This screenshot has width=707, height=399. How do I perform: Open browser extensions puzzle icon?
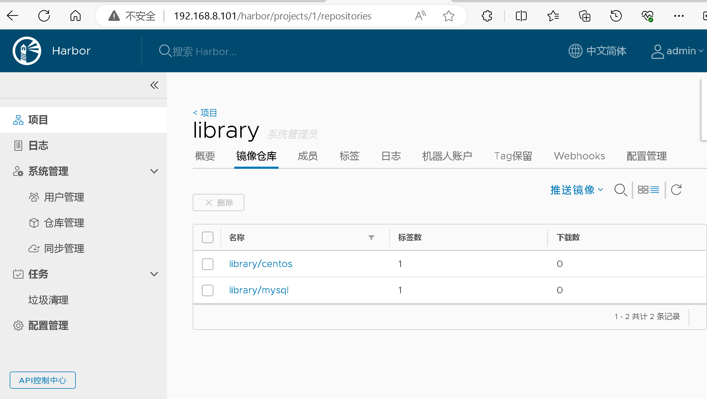point(487,16)
